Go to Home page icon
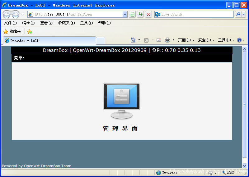Viewport: 249px width, 177px height. pos(133,40)
